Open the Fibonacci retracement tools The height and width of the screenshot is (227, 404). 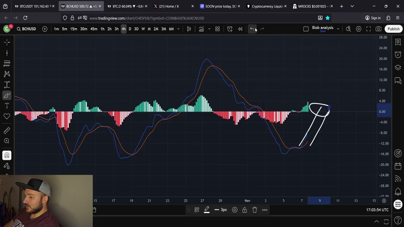(x=7, y=63)
